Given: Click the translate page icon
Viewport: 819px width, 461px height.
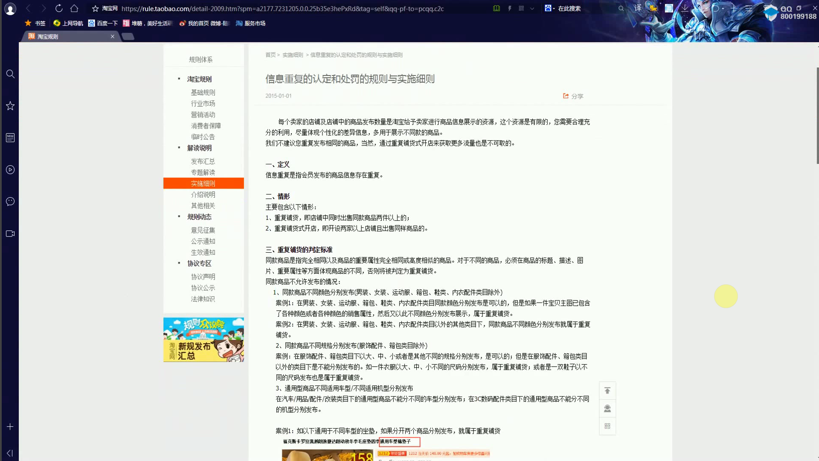Looking at the screenshot, I should 638,8.
